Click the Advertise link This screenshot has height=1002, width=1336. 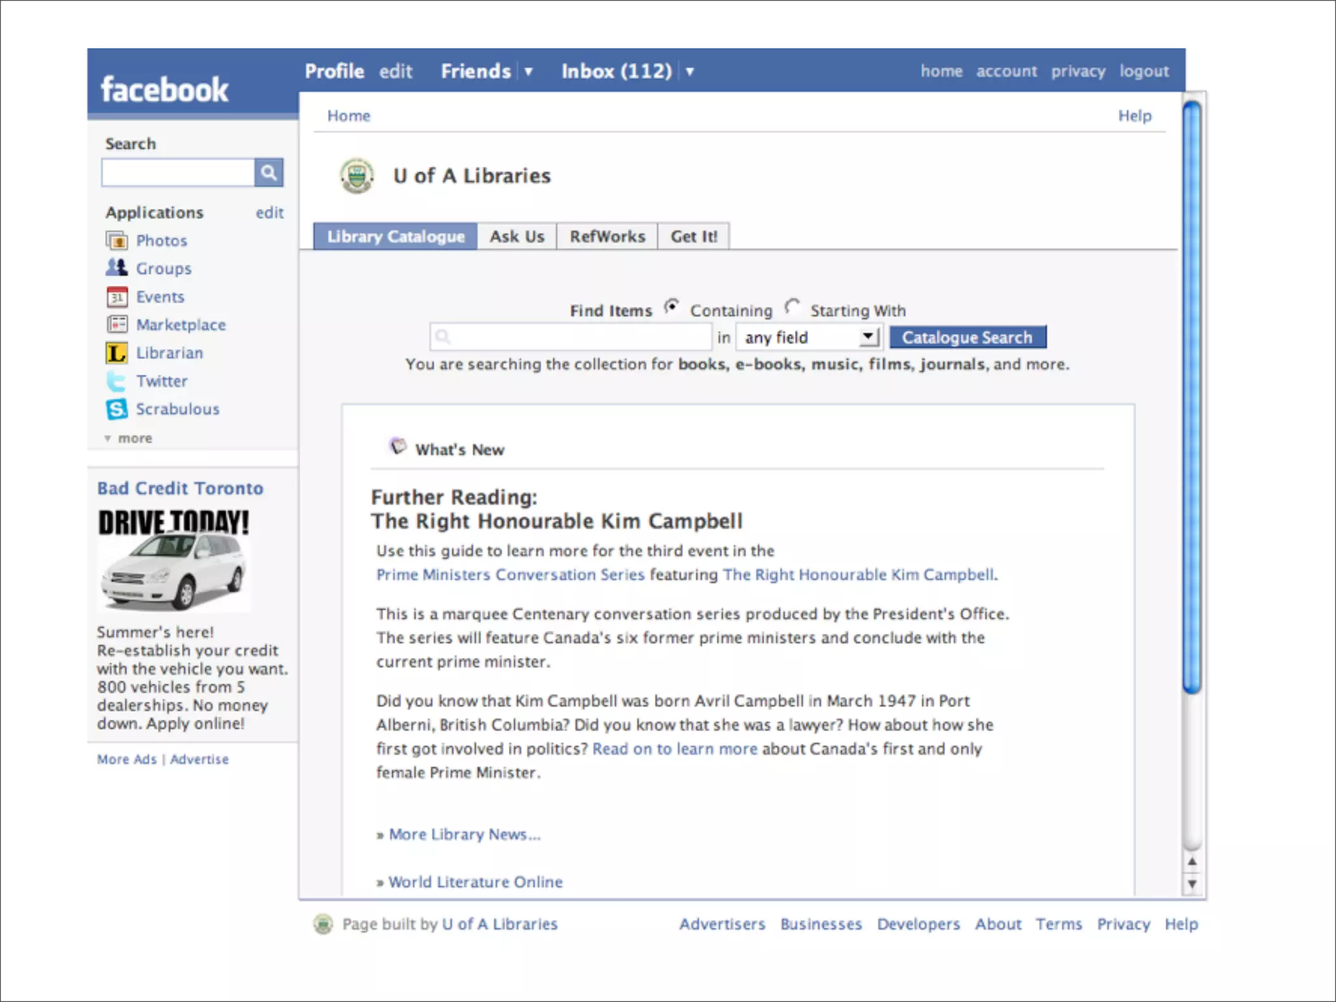click(200, 759)
